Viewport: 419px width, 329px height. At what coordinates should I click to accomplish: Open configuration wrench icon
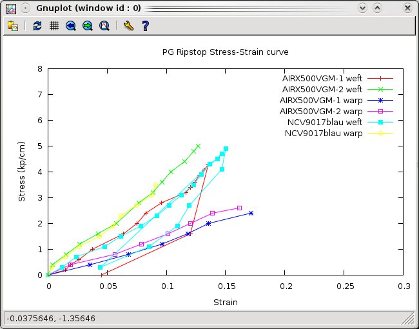pyautogui.click(x=128, y=26)
